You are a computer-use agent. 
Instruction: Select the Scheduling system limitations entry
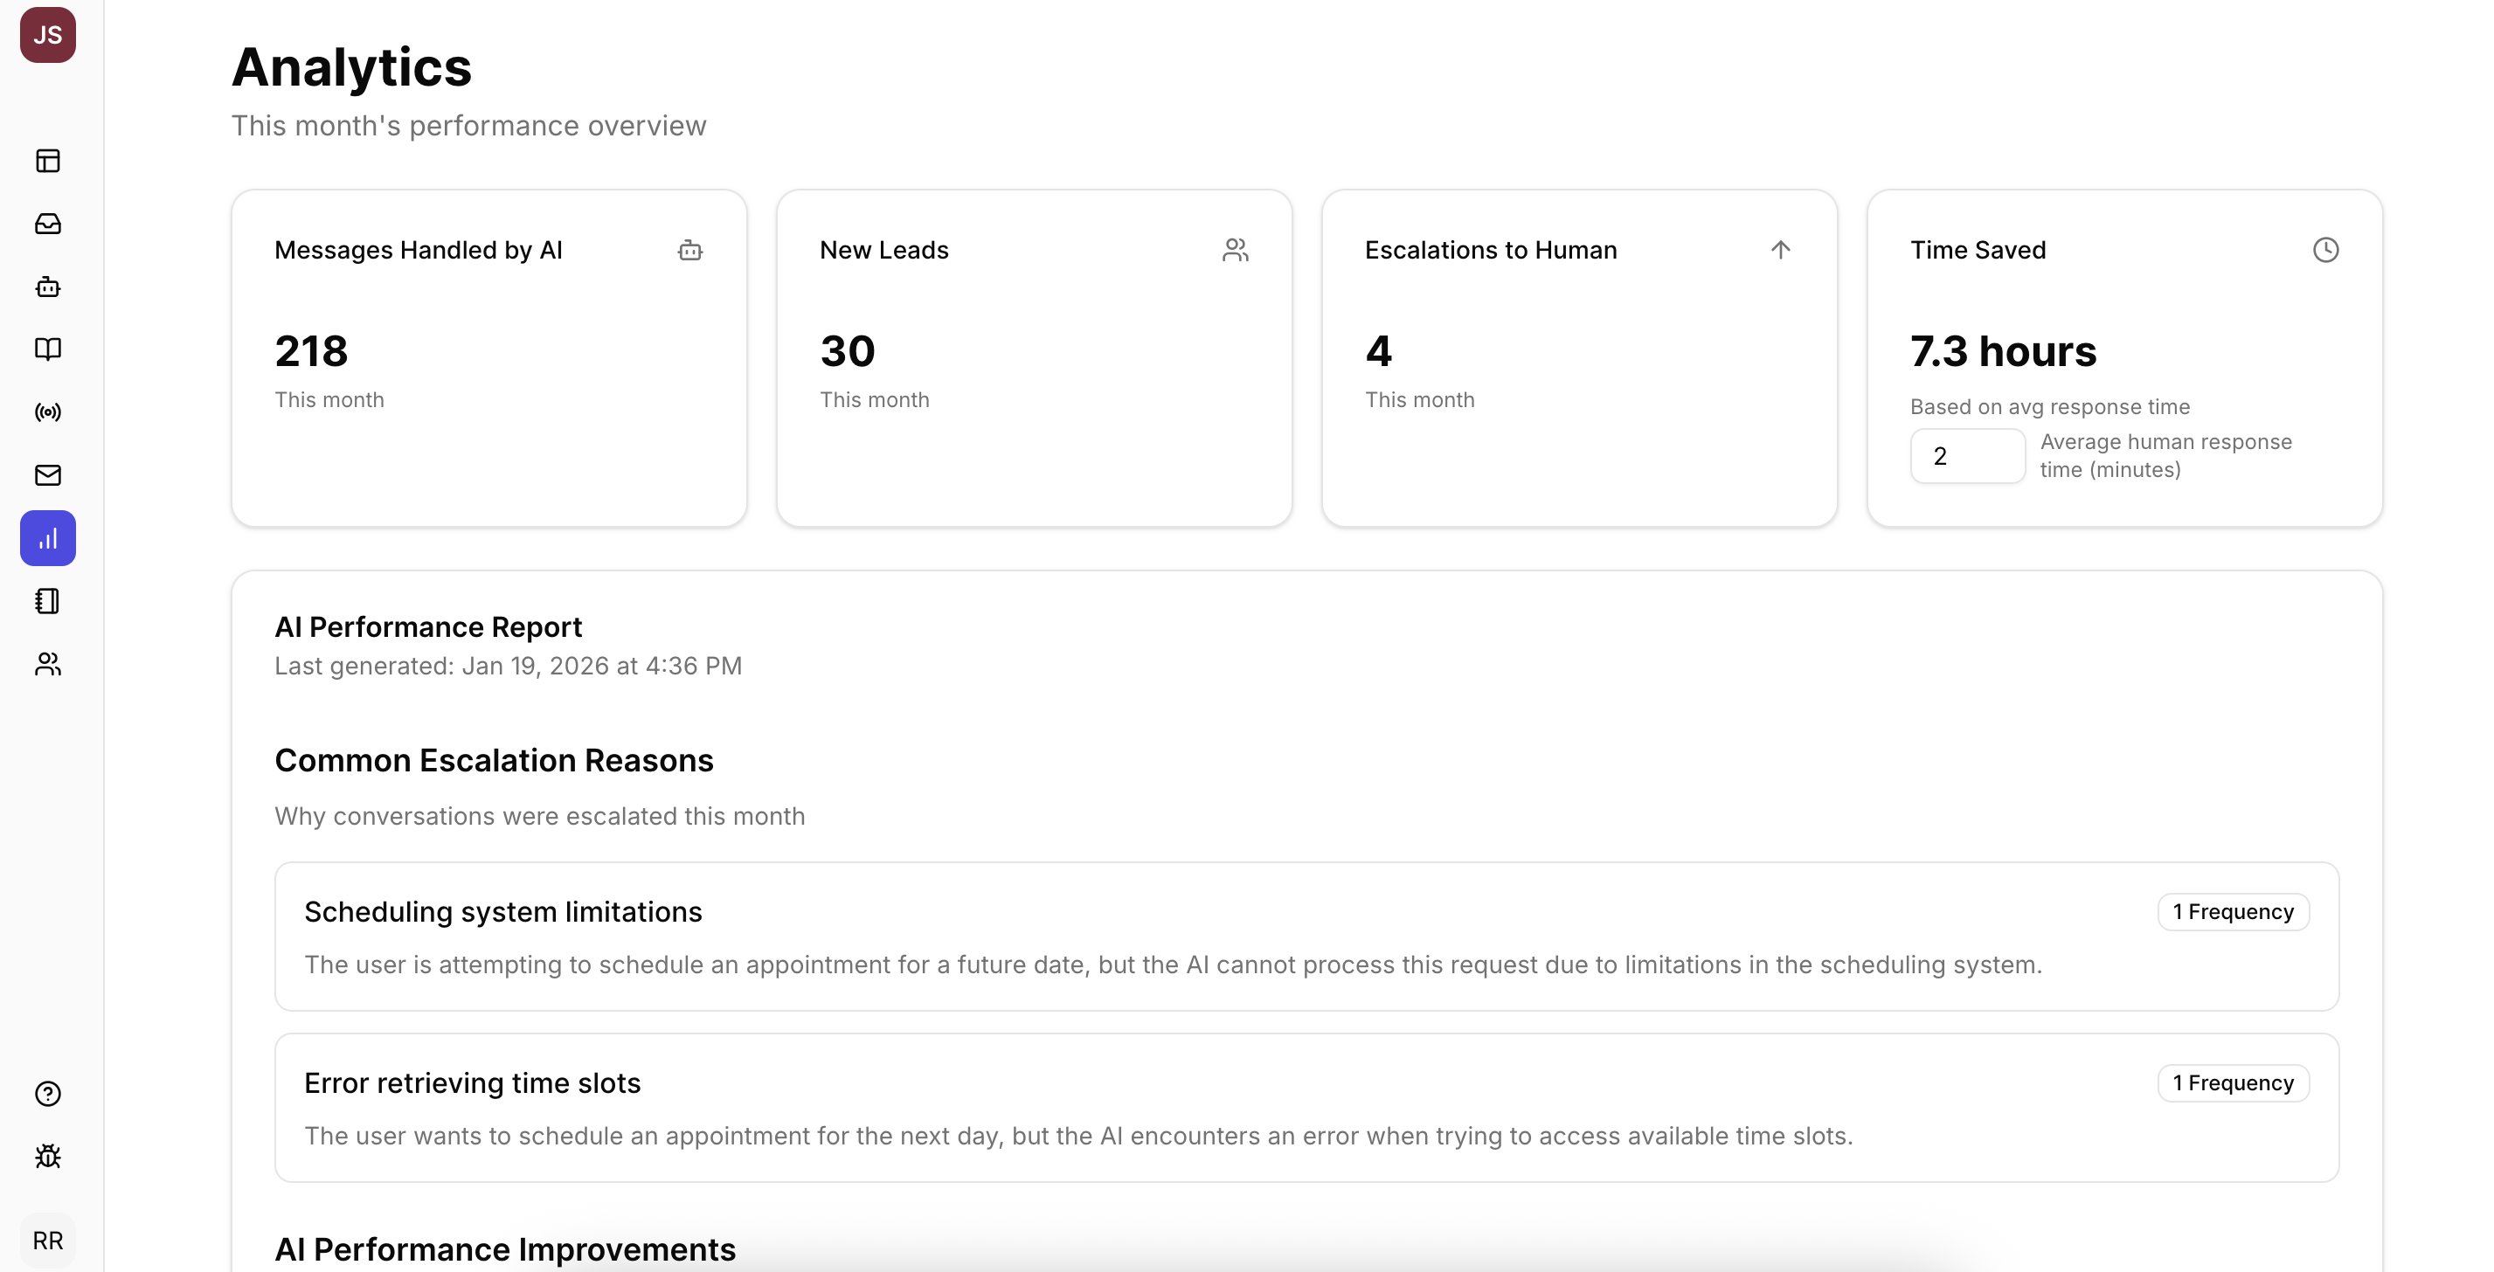[x=1307, y=937]
